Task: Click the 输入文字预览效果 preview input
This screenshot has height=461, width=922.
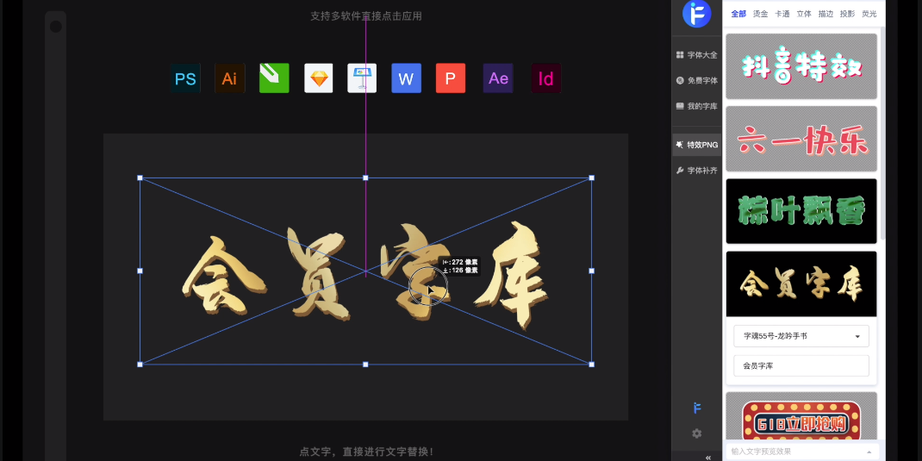Action: pyautogui.click(x=801, y=452)
